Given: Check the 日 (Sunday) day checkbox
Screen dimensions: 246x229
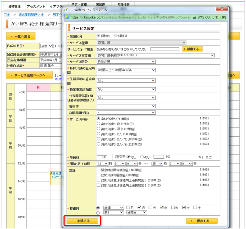Looking at the screenshot, I should point(128,208).
